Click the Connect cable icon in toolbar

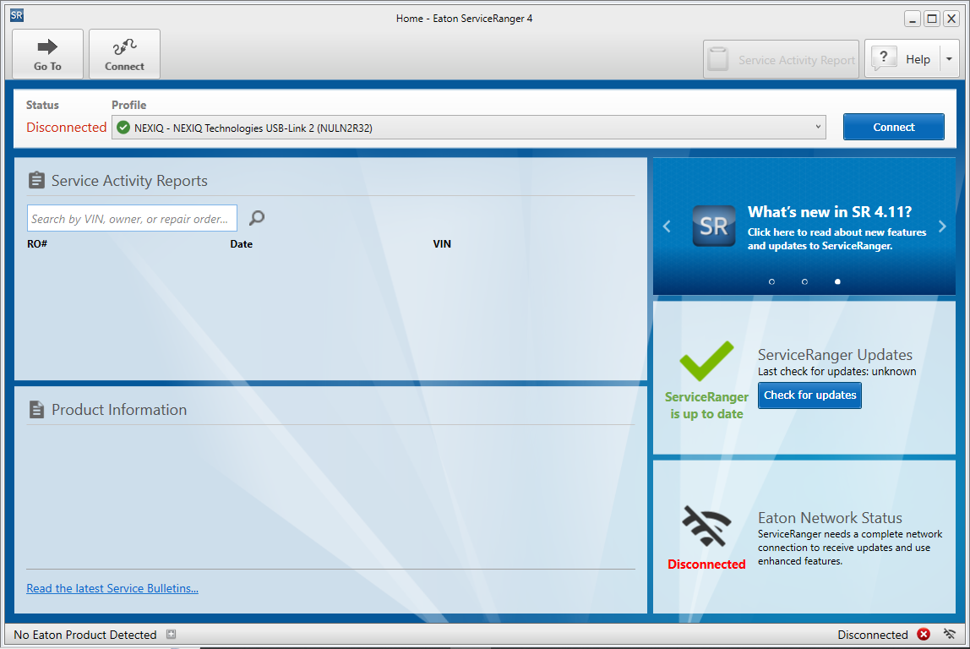coord(124,54)
